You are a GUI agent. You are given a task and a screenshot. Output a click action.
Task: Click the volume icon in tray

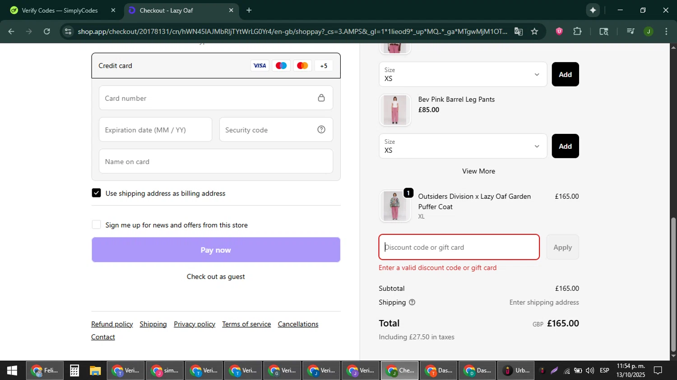(589, 371)
